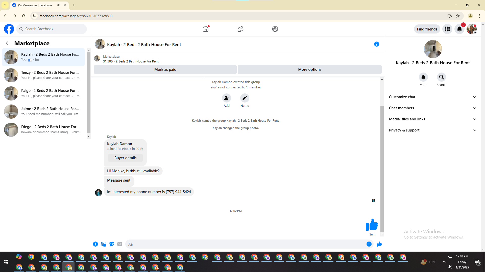Viewport: 485px width, 272px height.
Task: Open the Marketplace listing $1,500 link
Action: coord(131,61)
